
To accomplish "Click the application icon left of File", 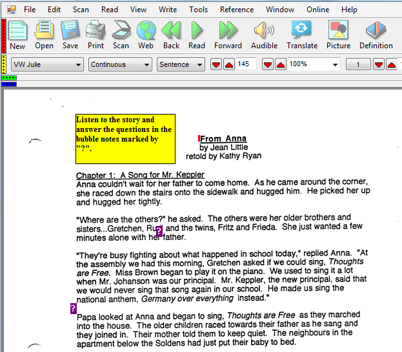I will click(x=12, y=10).
